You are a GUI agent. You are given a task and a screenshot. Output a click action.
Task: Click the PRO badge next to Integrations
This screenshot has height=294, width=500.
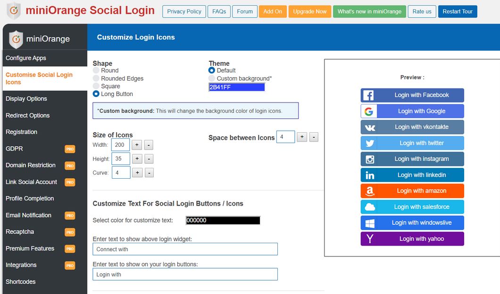[x=70, y=265]
